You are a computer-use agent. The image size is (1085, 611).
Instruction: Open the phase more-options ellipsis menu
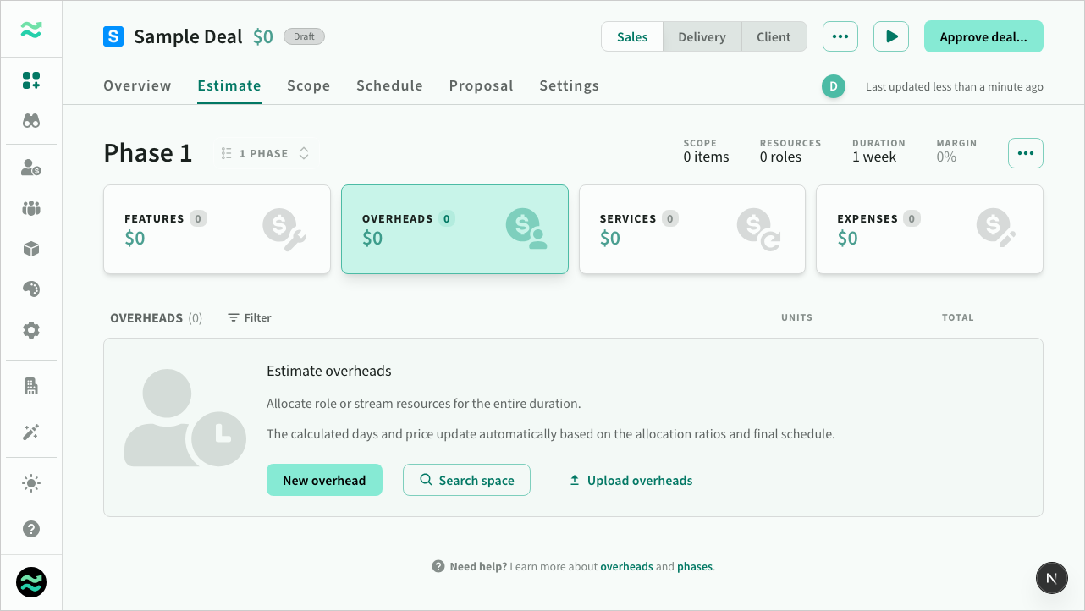tap(1025, 153)
